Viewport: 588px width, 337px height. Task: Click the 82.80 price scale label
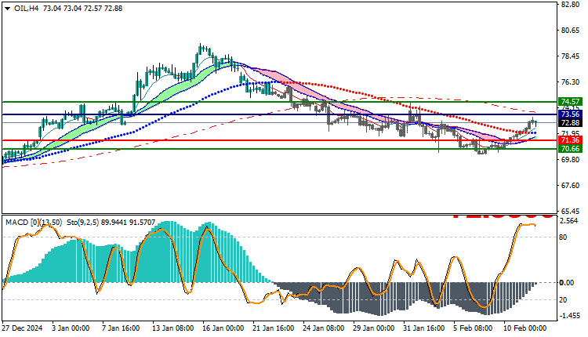[571, 5]
